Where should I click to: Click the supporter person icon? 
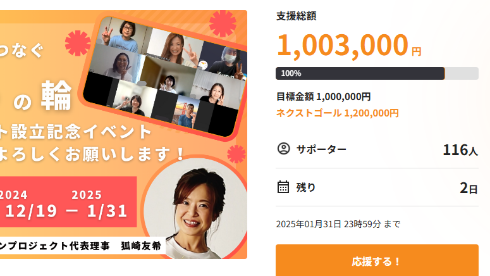[283, 149]
